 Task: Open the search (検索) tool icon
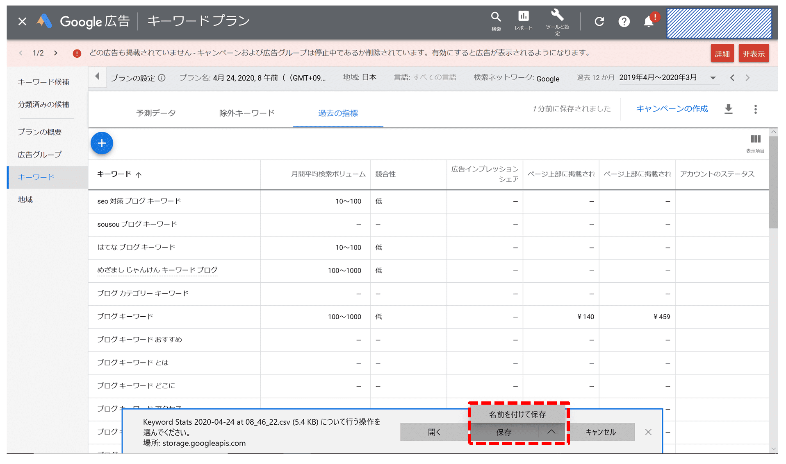(x=496, y=21)
